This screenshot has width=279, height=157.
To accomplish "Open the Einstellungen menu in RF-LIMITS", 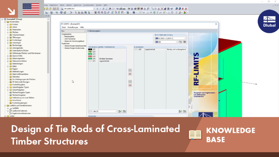I will click(x=73, y=28).
